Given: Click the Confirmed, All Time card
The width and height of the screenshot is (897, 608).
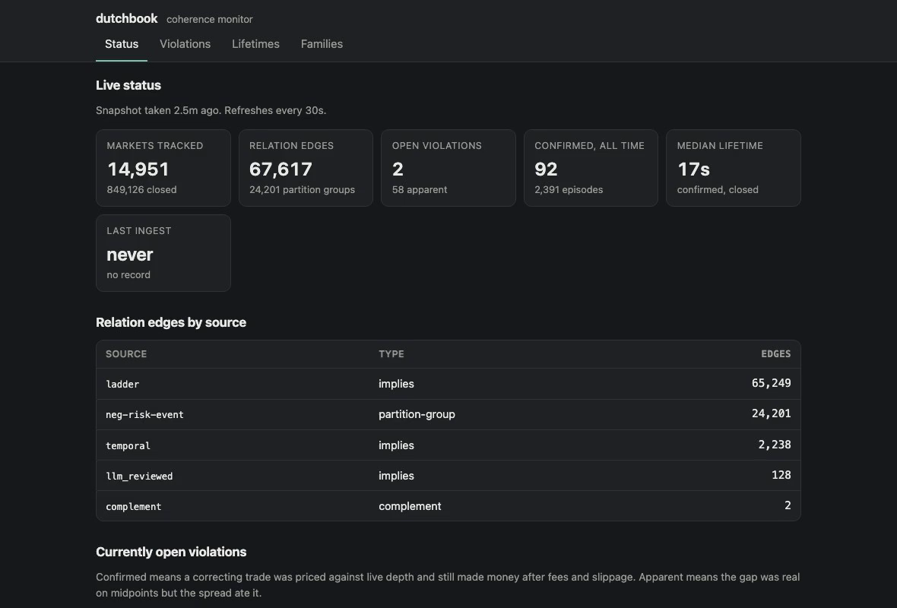Looking at the screenshot, I should click(591, 168).
